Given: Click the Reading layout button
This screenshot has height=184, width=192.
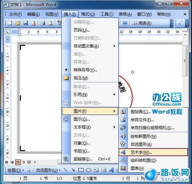Looking at the screenshot, I should 142,23.
